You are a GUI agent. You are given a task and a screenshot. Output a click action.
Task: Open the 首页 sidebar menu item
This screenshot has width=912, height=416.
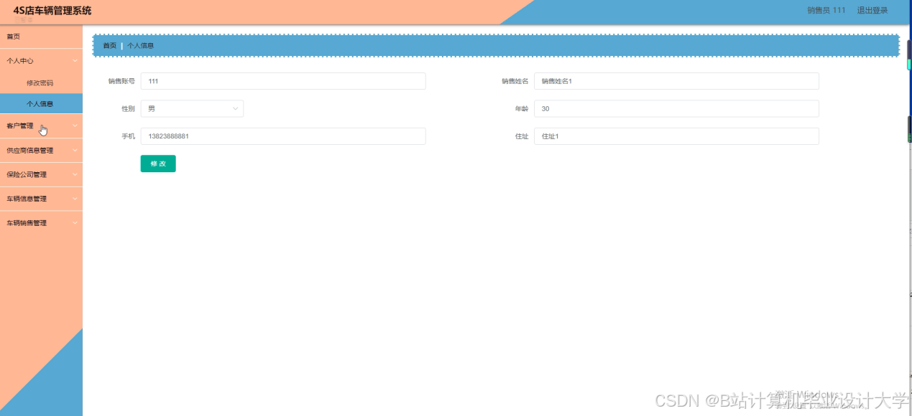41,37
